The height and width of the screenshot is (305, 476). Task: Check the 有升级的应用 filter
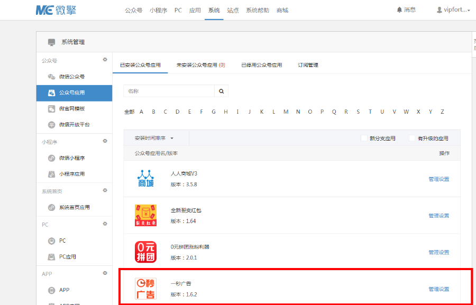click(412, 137)
